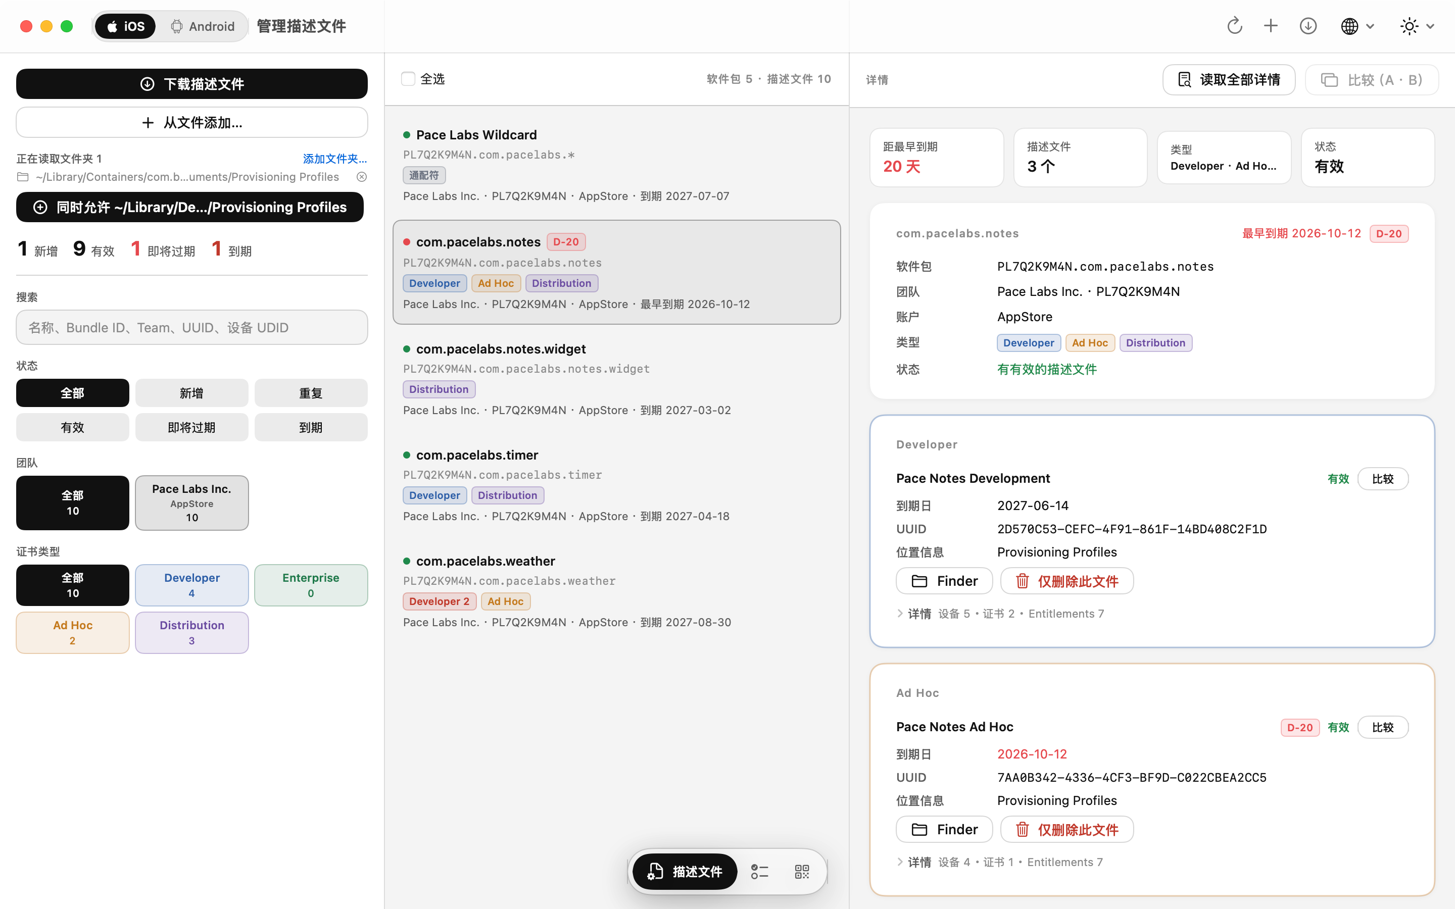This screenshot has height=909, width=1455.
Task: Click the UUID 7AA0B342-4336-4CF3-BF9D-C022CBEA2CC5 value
Action: coord(1132,777)
